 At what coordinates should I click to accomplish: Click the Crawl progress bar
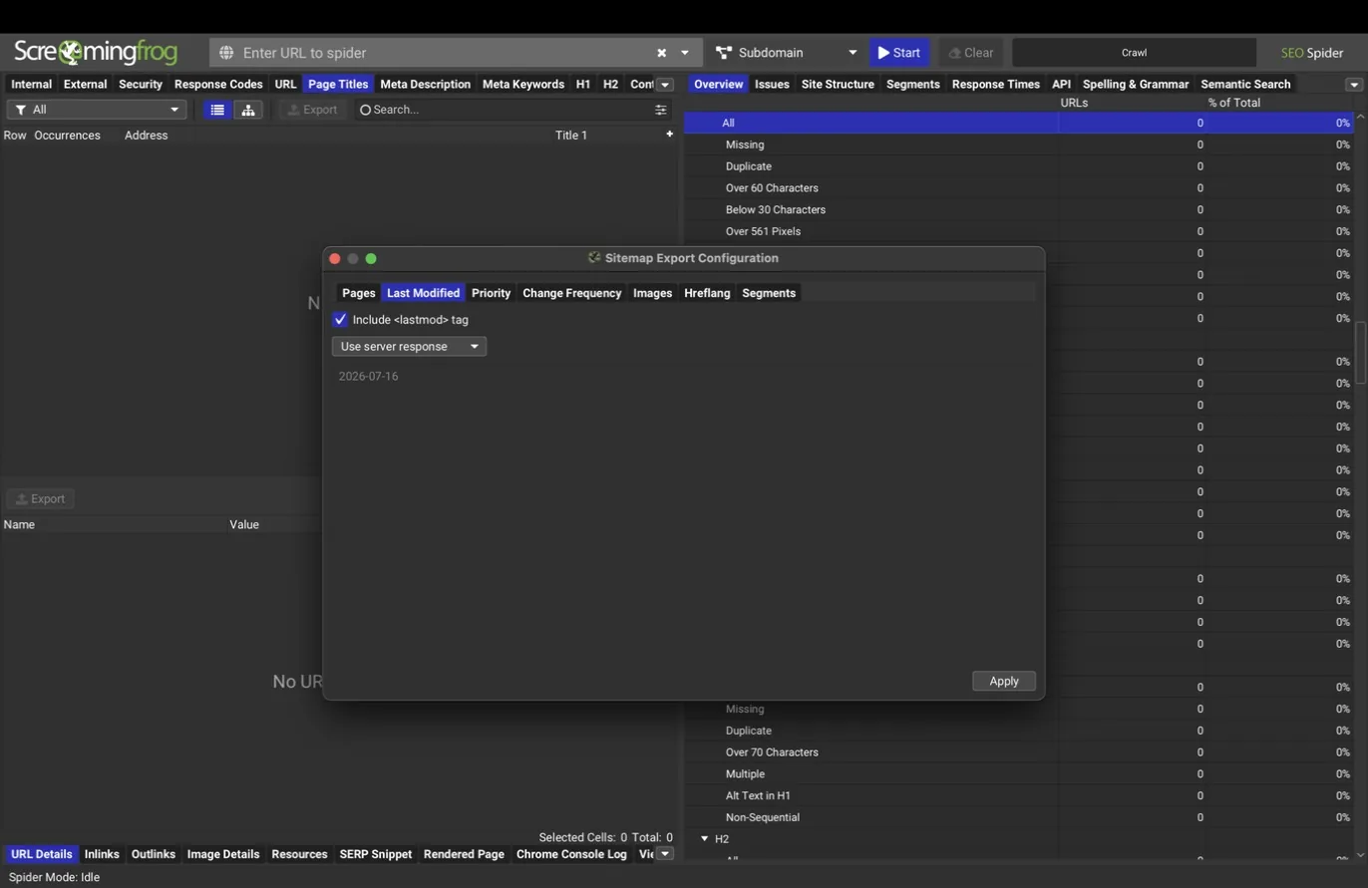coord(1134,53)
